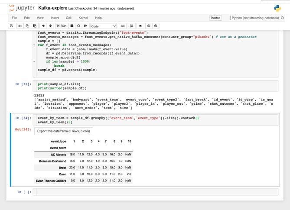
Task: Click last circular icon in toolbar
Action: point(156,26)
